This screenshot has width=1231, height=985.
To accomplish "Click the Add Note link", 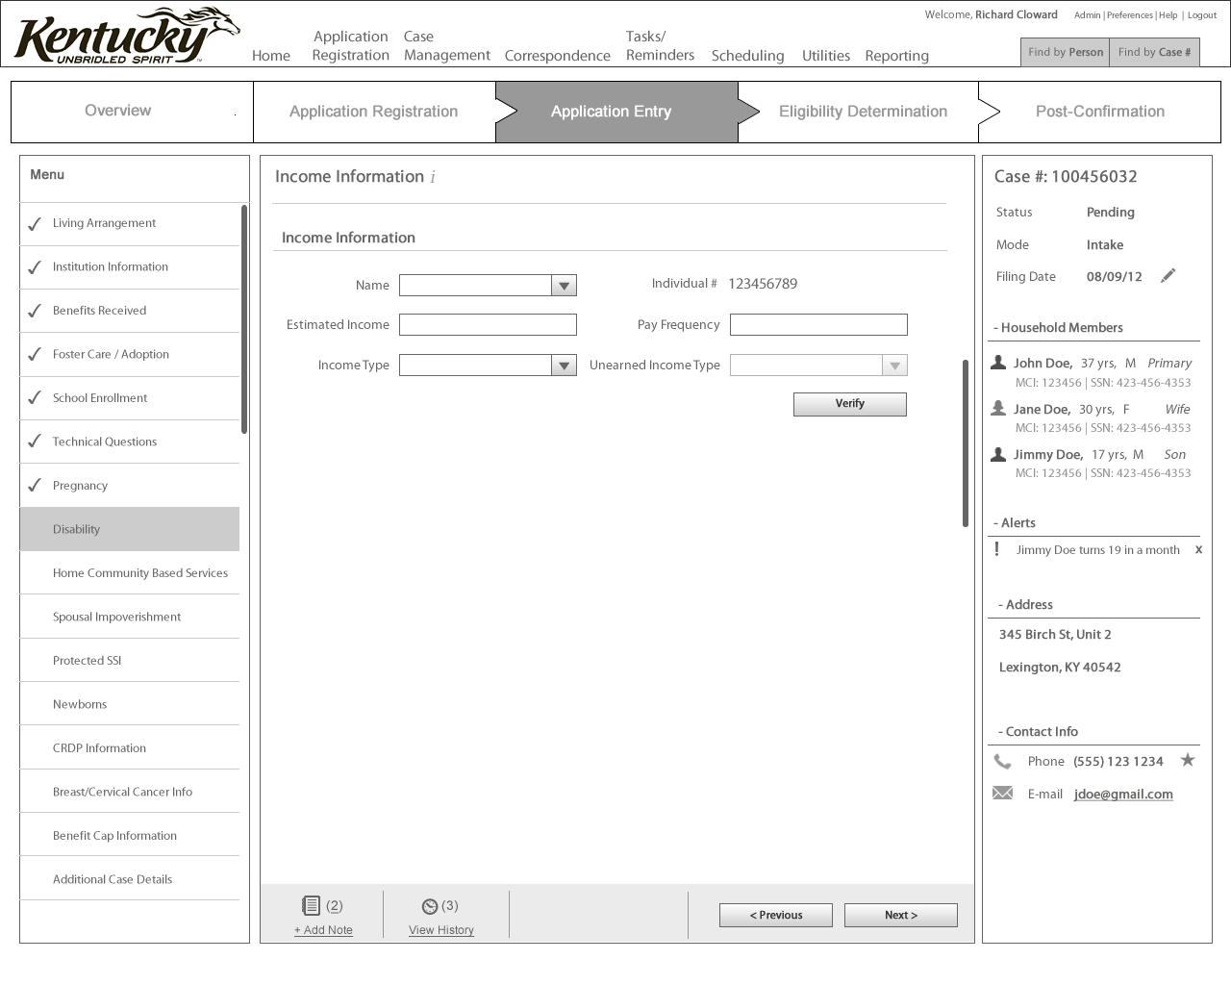I will click(x=323, y=930).
